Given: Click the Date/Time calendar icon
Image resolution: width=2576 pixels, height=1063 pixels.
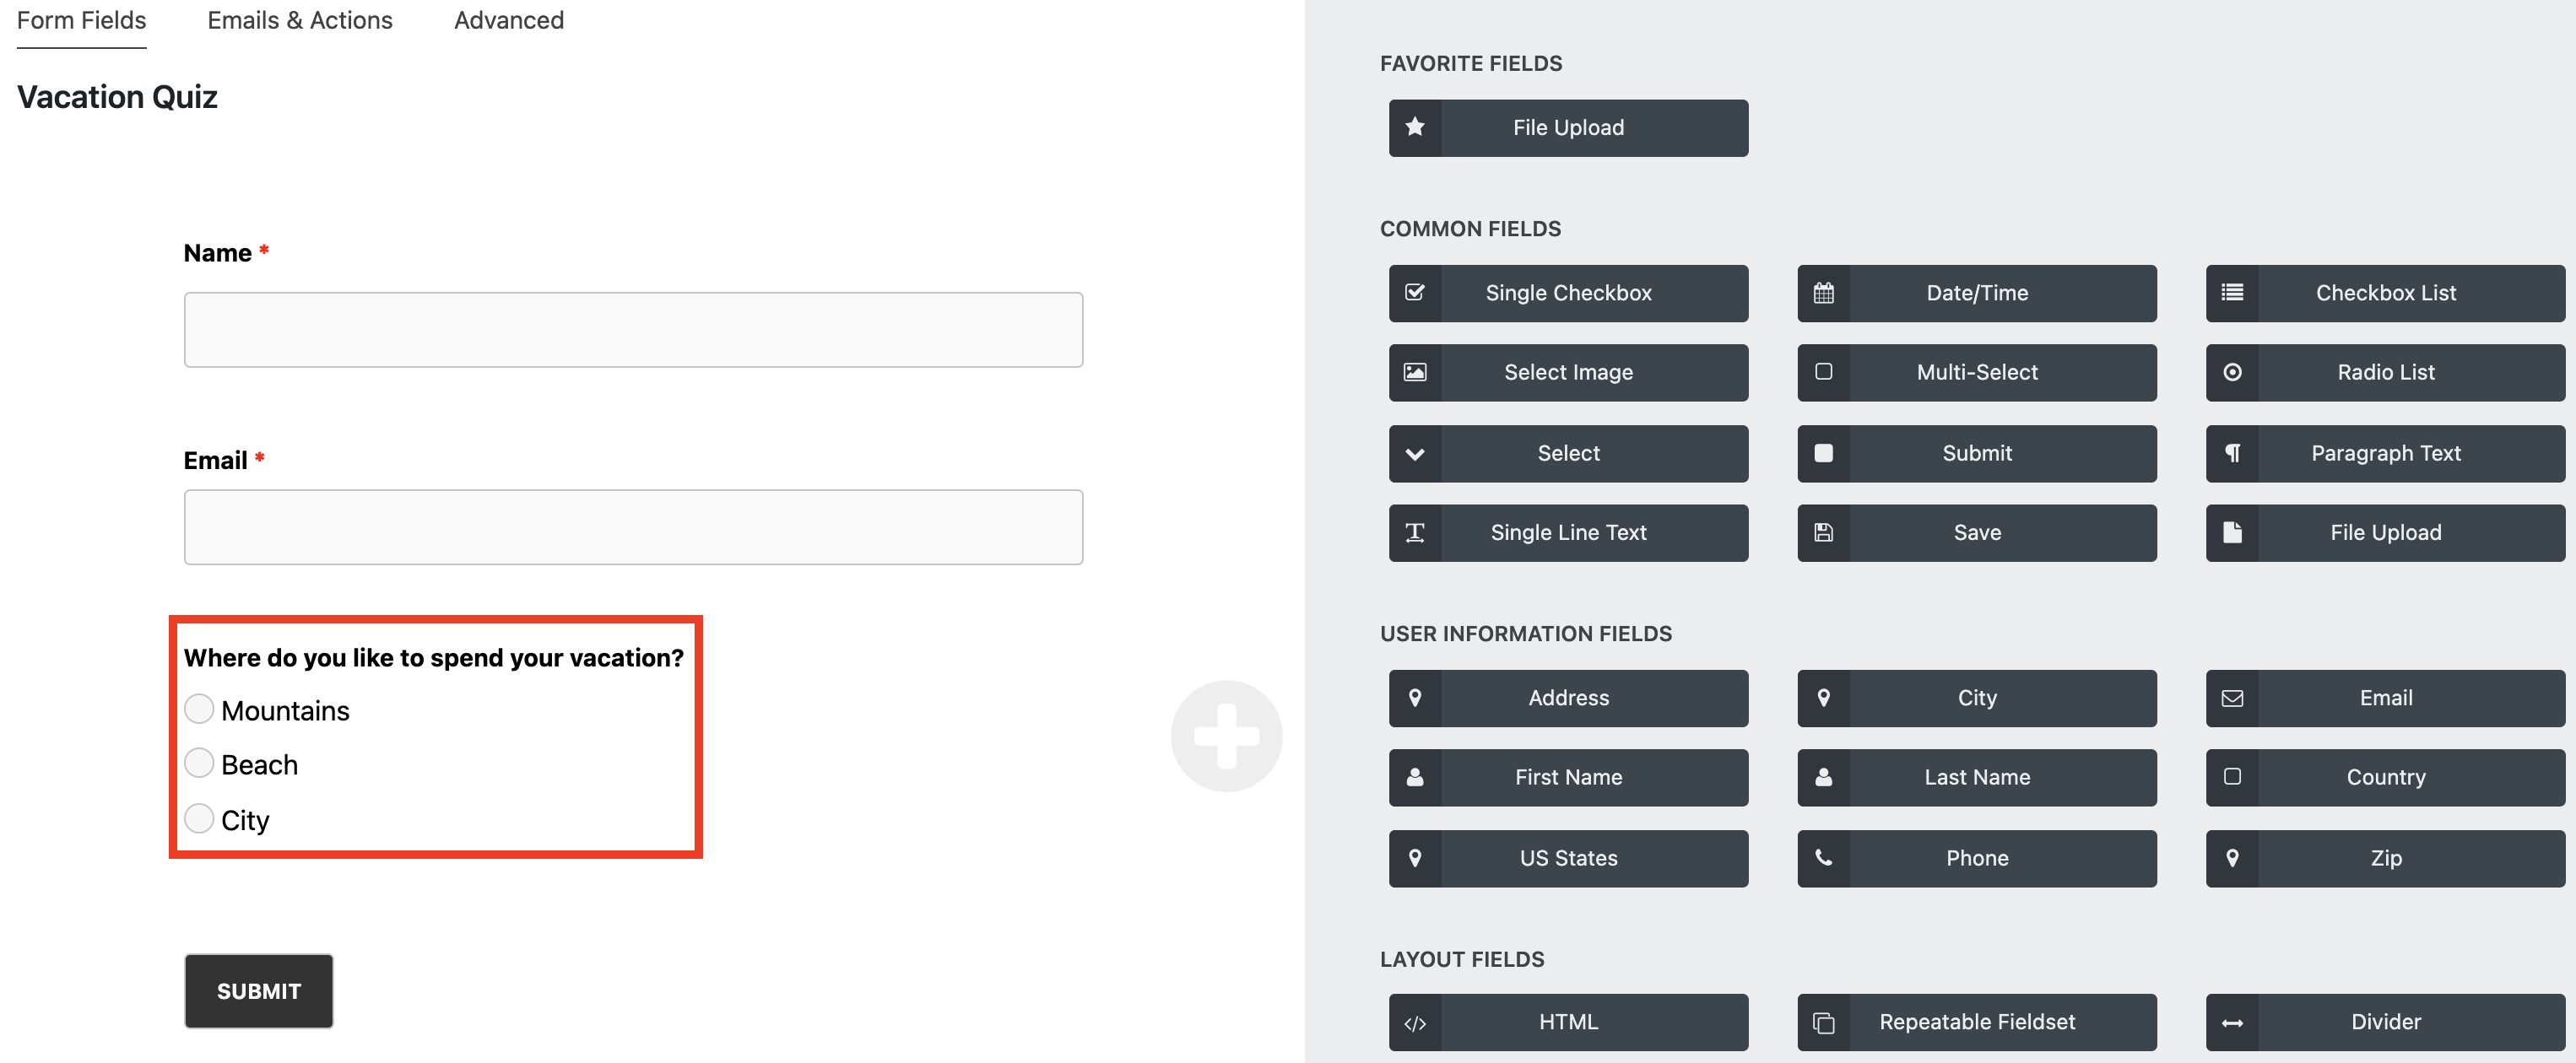Looking at the screenshot, I should coord(1823,293).
